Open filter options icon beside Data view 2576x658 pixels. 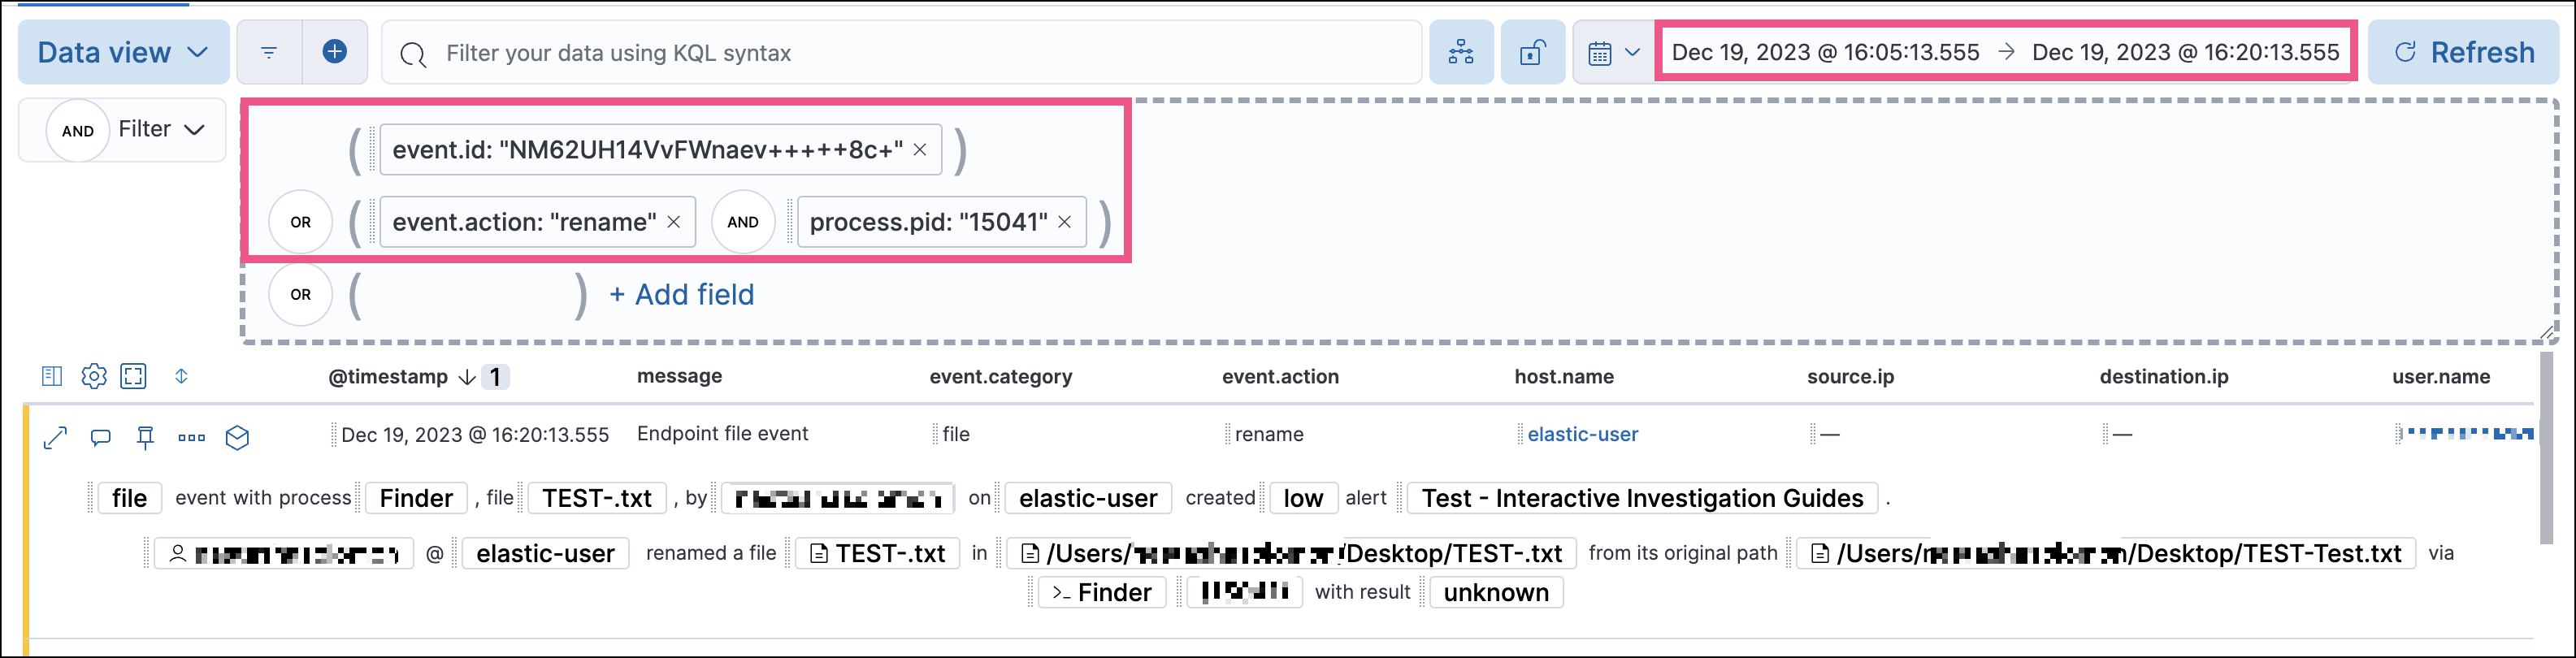268,52
